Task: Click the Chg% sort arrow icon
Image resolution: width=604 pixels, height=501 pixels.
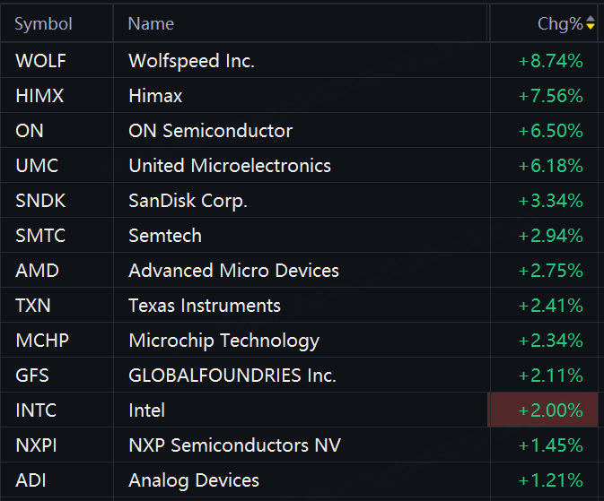Action: [591, 24]
